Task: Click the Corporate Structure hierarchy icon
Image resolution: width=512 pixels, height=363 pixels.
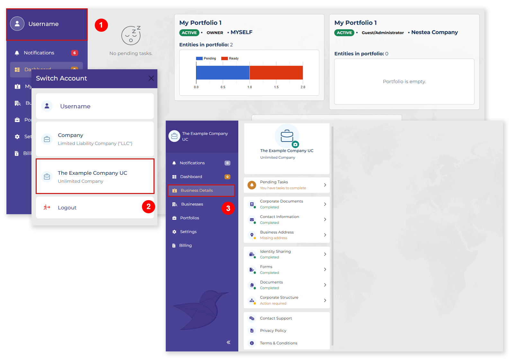Action: click(x=252, y=300)
